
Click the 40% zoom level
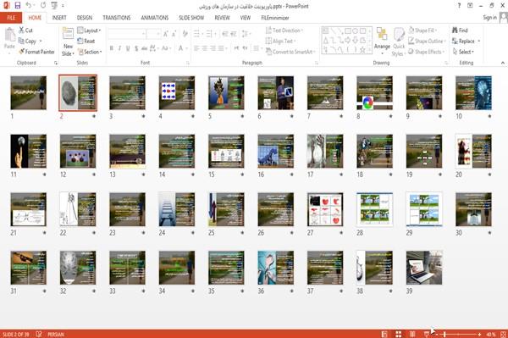click(x=490, y=334)
